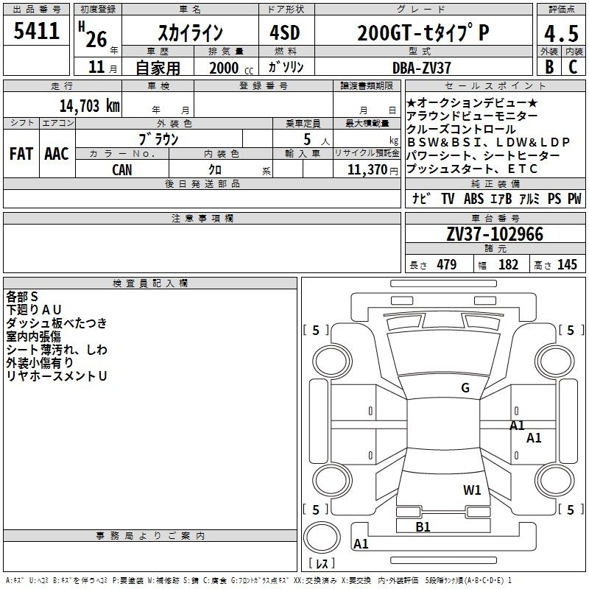Click displacement 2000 cc
Viewport: 589px width, 589px height.
click(231, 68)
